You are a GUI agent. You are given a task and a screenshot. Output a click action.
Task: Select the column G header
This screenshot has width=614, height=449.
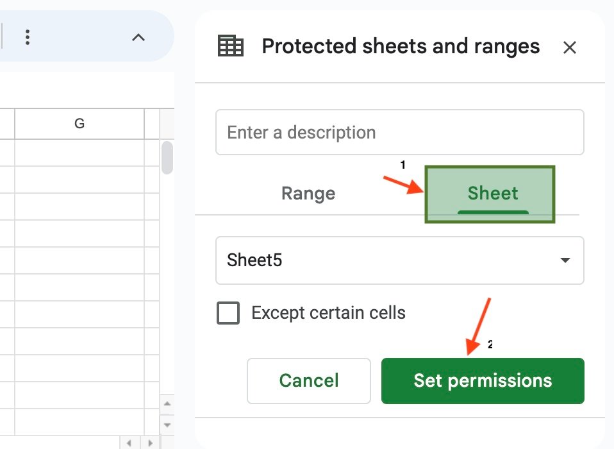pos(79,124)
